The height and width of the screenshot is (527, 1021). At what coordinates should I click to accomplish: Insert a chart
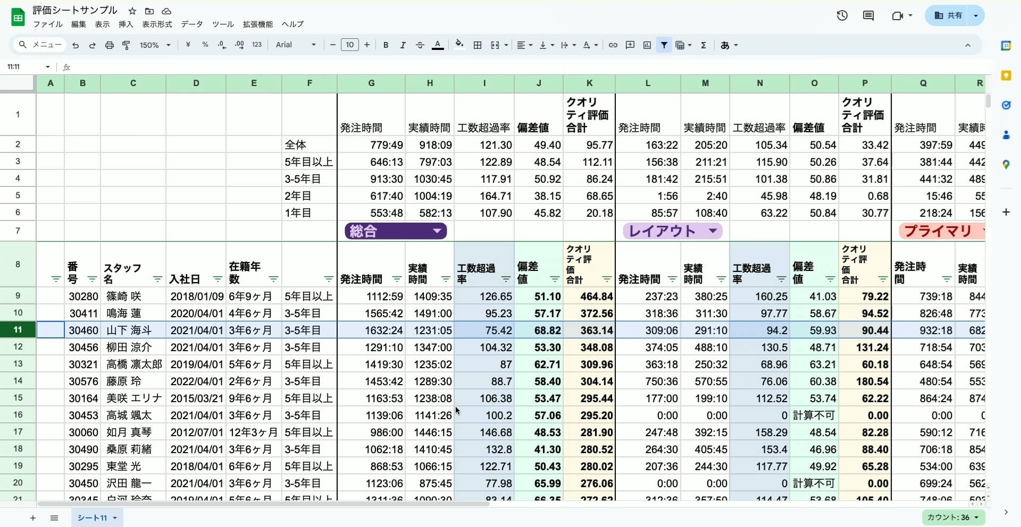pyautogui.click(x=647, y=45)
